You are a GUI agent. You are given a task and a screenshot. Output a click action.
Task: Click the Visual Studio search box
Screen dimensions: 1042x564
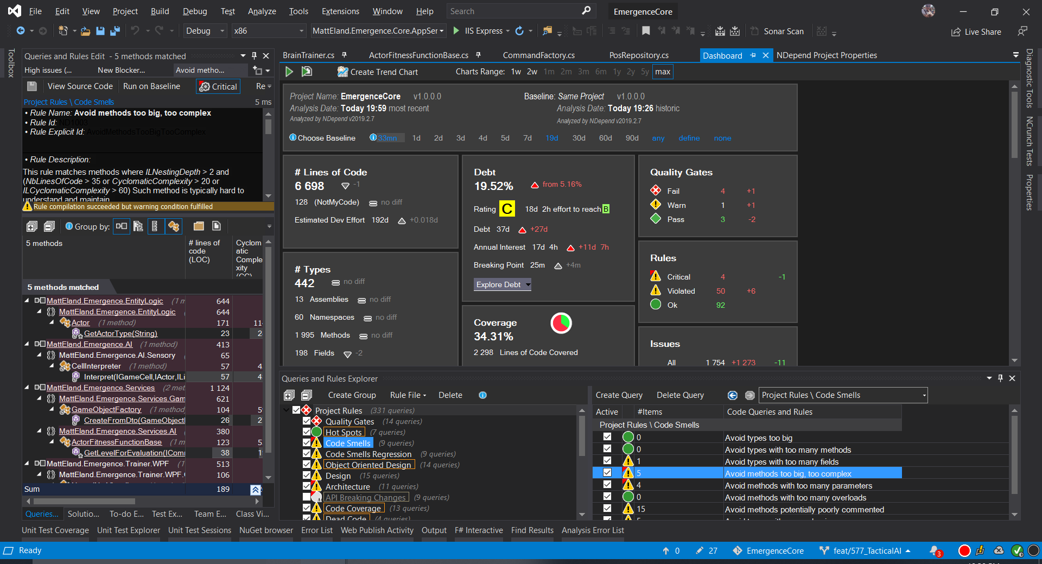click(x=516, y=11)
